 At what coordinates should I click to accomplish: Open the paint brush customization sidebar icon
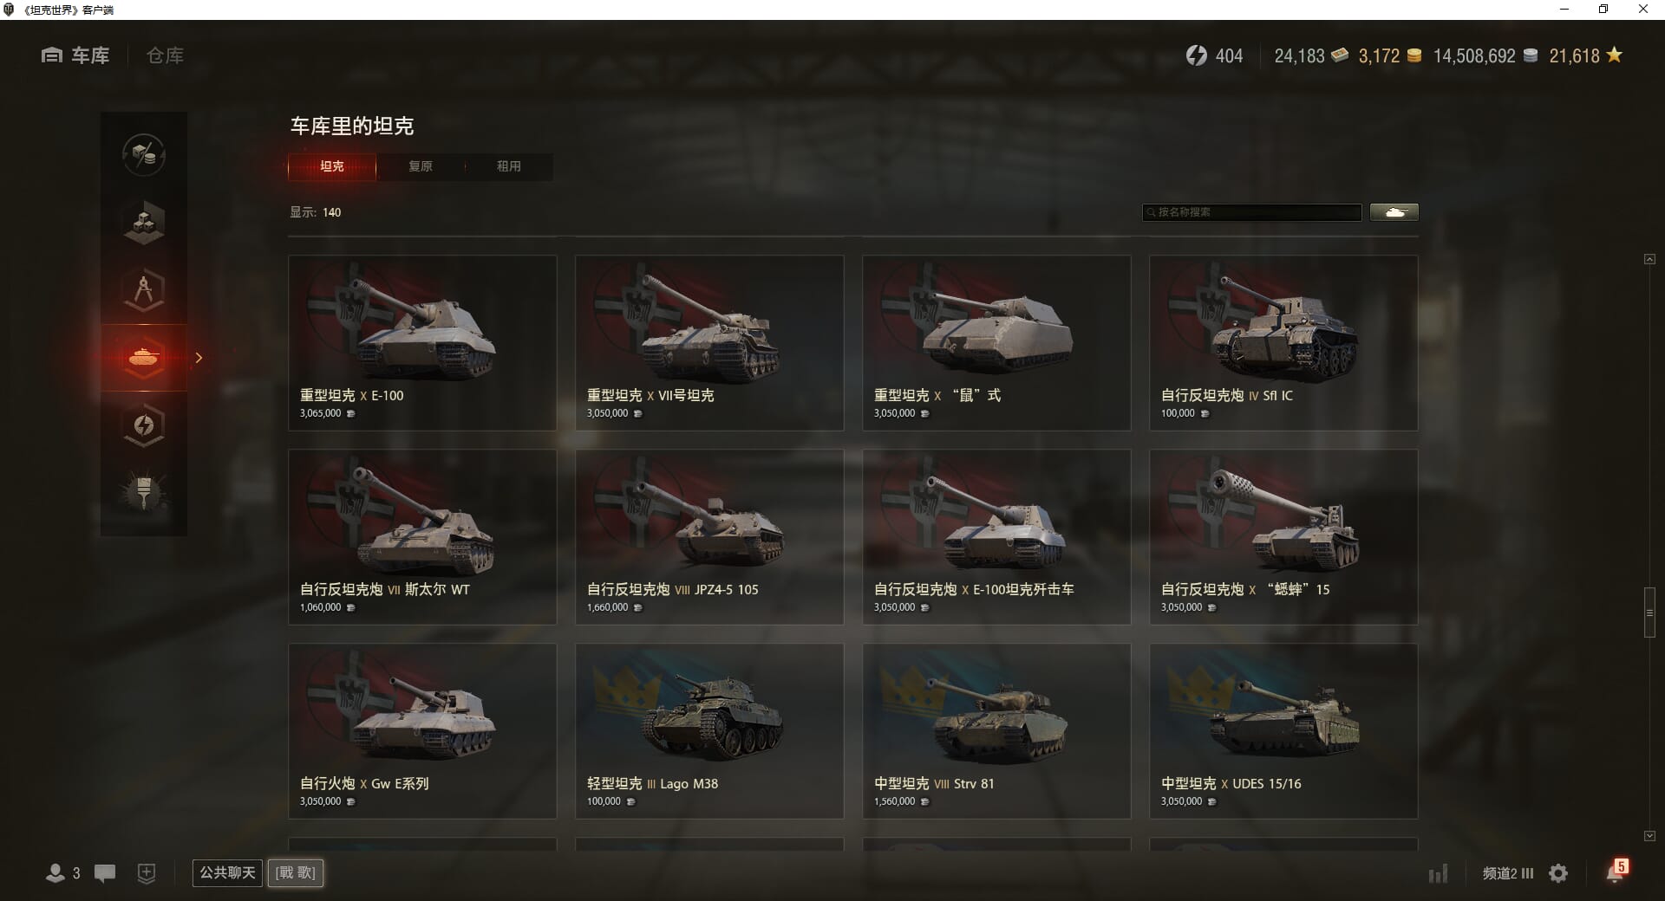click(144, 492)
